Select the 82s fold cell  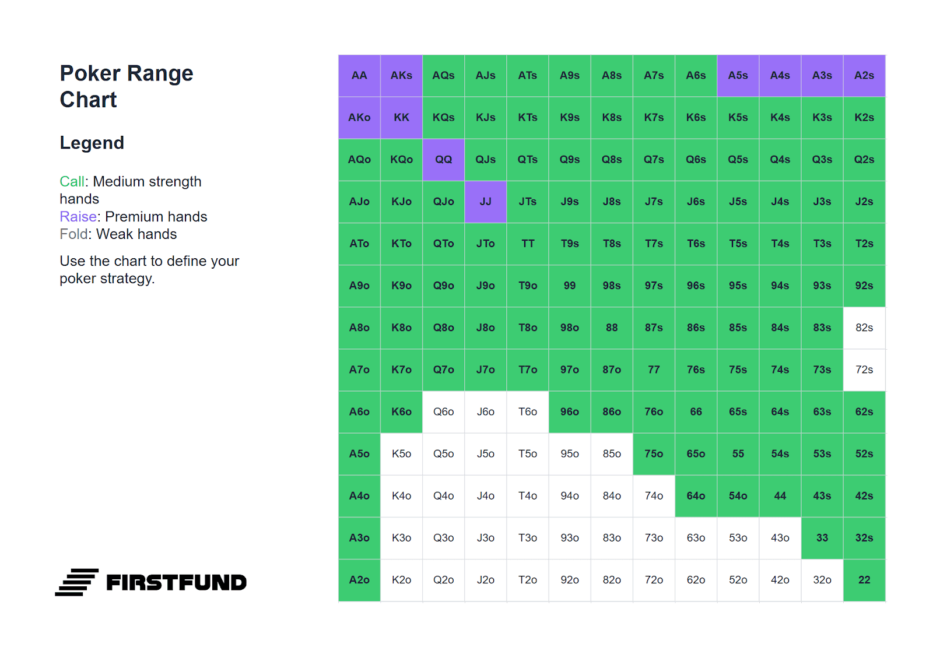pos(864,328)
